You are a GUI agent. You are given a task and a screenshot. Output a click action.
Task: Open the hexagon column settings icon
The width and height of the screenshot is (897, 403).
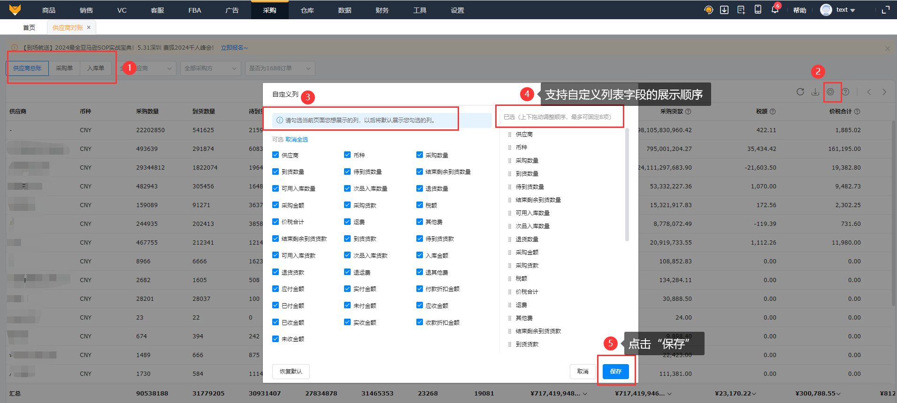click(x=830, y=92)
